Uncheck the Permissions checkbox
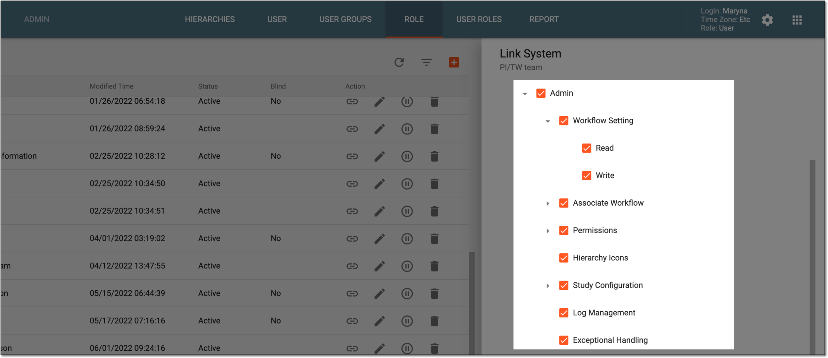This screenshot has width=828, height=358. pyautogui.click(x=563, y=230)
